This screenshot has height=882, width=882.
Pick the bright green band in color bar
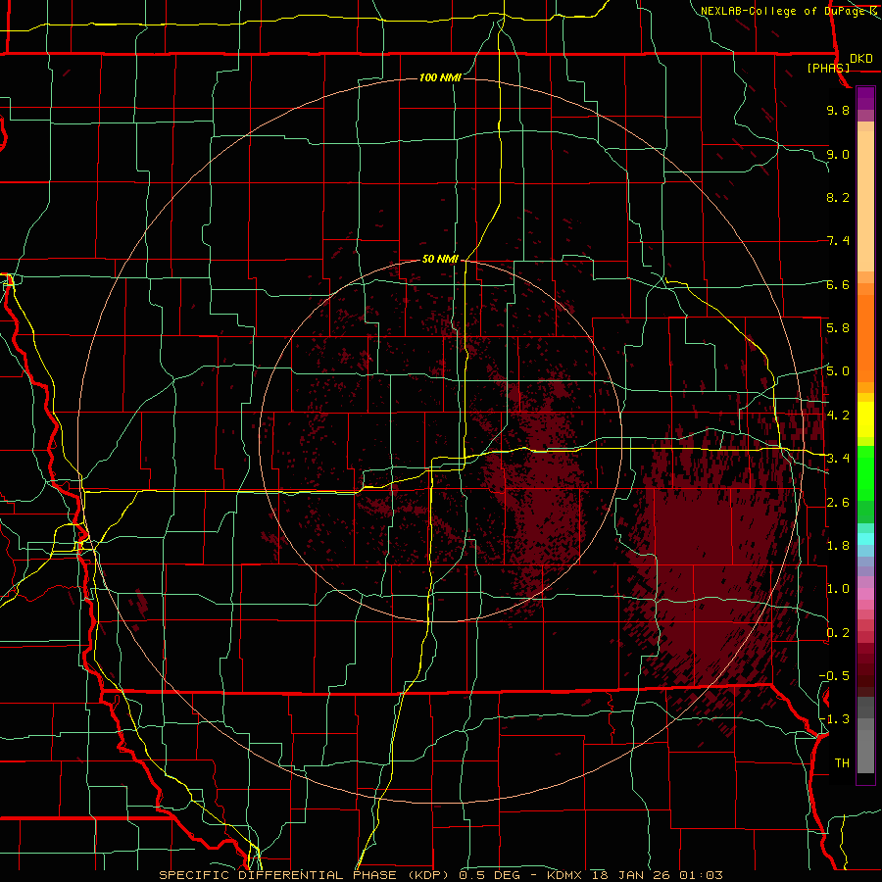tap(865, 472)
